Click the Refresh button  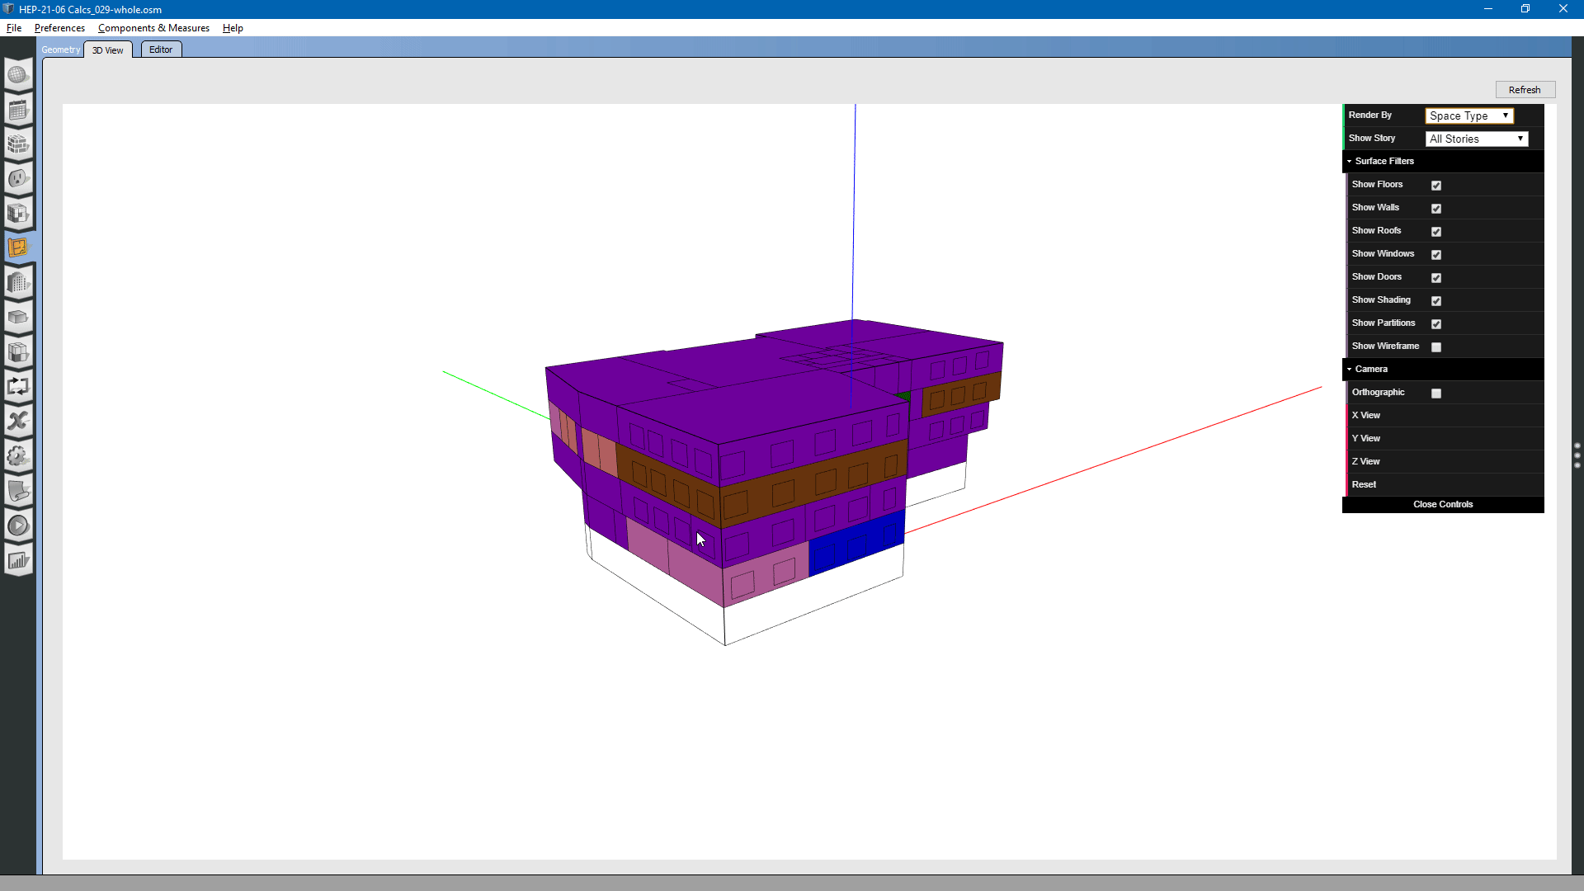1524,89
